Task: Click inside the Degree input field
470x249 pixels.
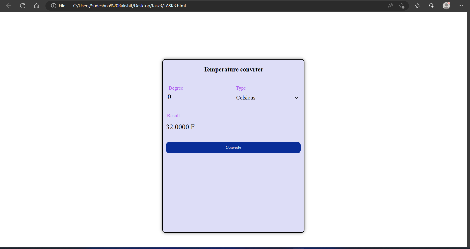Action: [x=199, y=97]
